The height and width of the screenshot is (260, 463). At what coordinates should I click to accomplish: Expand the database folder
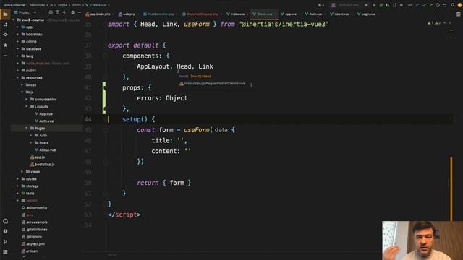[x=17, y=48]
